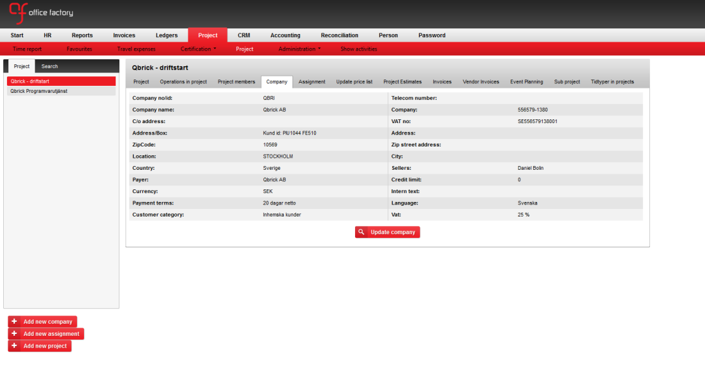Select Qbrick - driftstart in the project list
Image resolution: width=705 pixels, height=368 pixels.
[61, 81]
